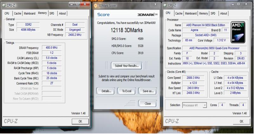Click the empty DRAM Idle Timer field
Viewport: 254px width, 134px height.
pyautogui.click(x=52, y=88)
